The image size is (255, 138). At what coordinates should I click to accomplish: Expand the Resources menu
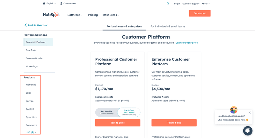pos(111,15)
